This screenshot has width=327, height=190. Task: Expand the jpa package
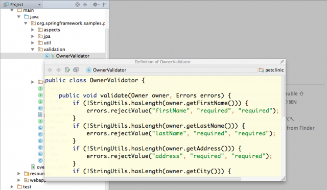tap(33, 36)
